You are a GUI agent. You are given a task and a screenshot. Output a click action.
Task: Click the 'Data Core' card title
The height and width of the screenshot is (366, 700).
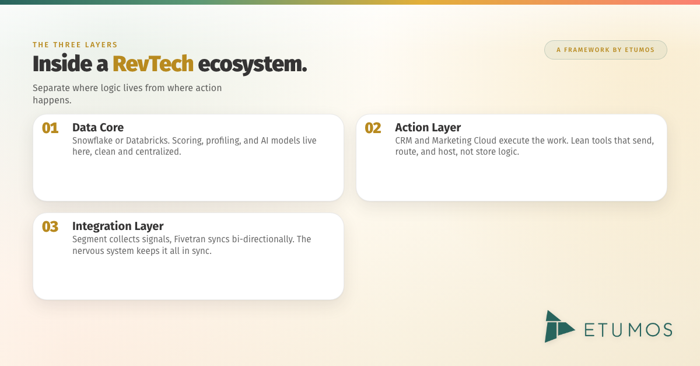(98, 127)
